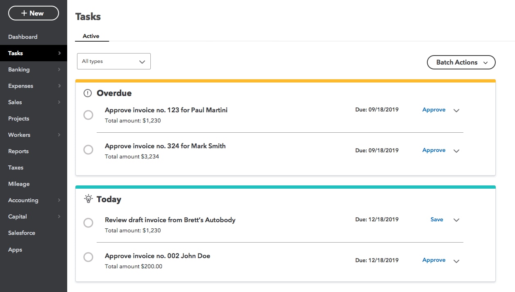Expand the Sales sidebar submenu arrow
Image resolution: width=515 pixels, height=292 pixels.
(x=59, y=102)
